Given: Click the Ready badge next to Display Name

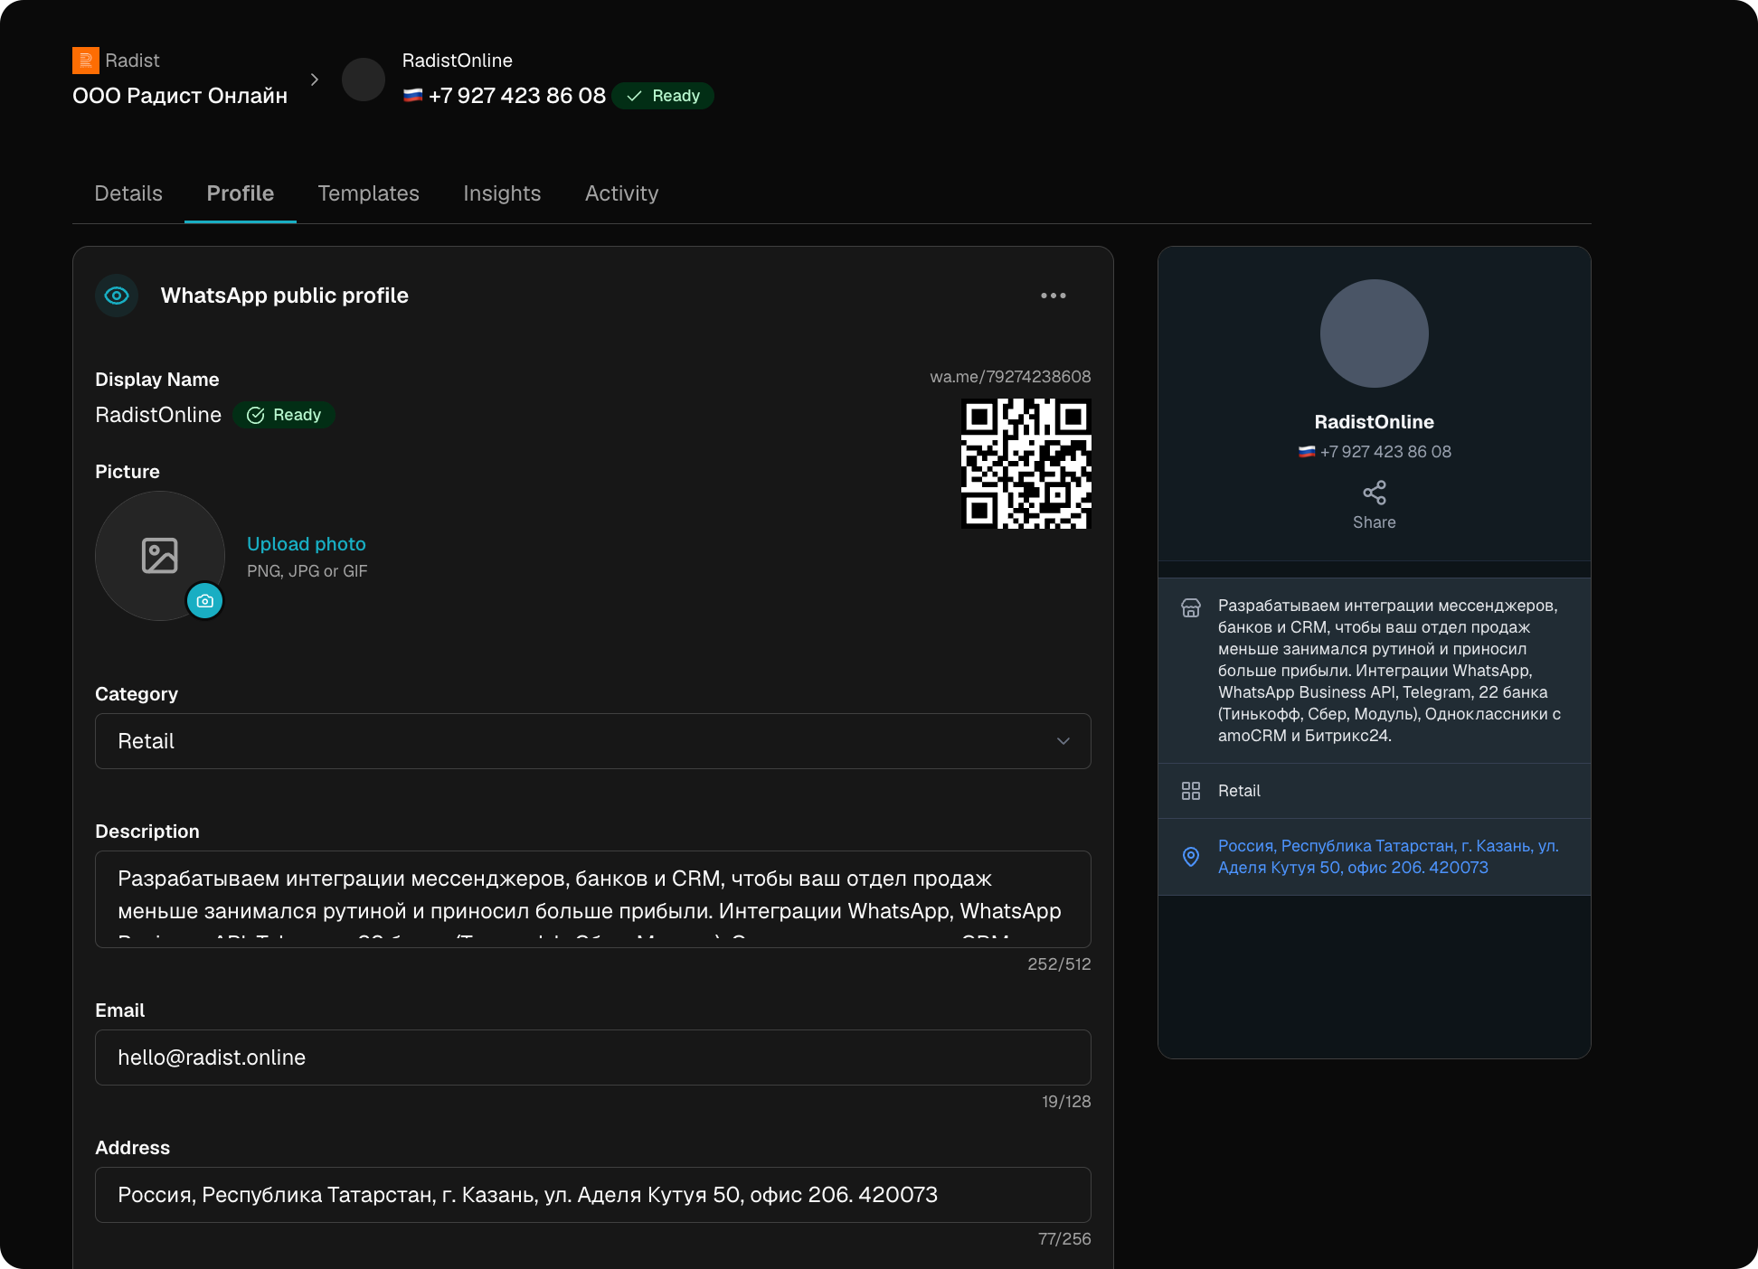Looking at the screenshot, I should [x=285, y=415].
